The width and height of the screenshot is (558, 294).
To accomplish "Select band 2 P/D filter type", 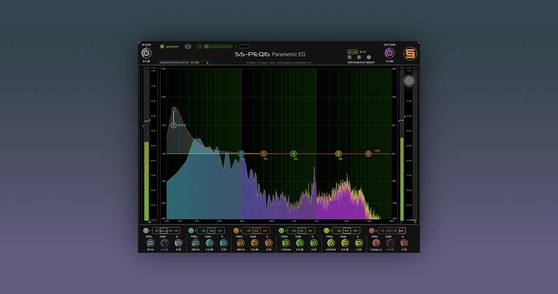I will (211, 231).
